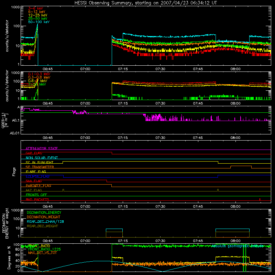This screenshot has width=275, height=275.
Task: Click the 80 tick label on the Degrees axis
Action: click(18, 250)
